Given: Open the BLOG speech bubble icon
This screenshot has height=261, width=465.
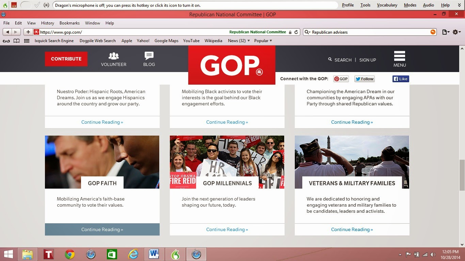Looking at the screenshot, I should [149, 56].
